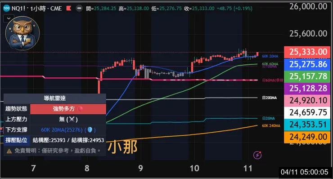Click the blue shield icon in support row

pos(90,130)
